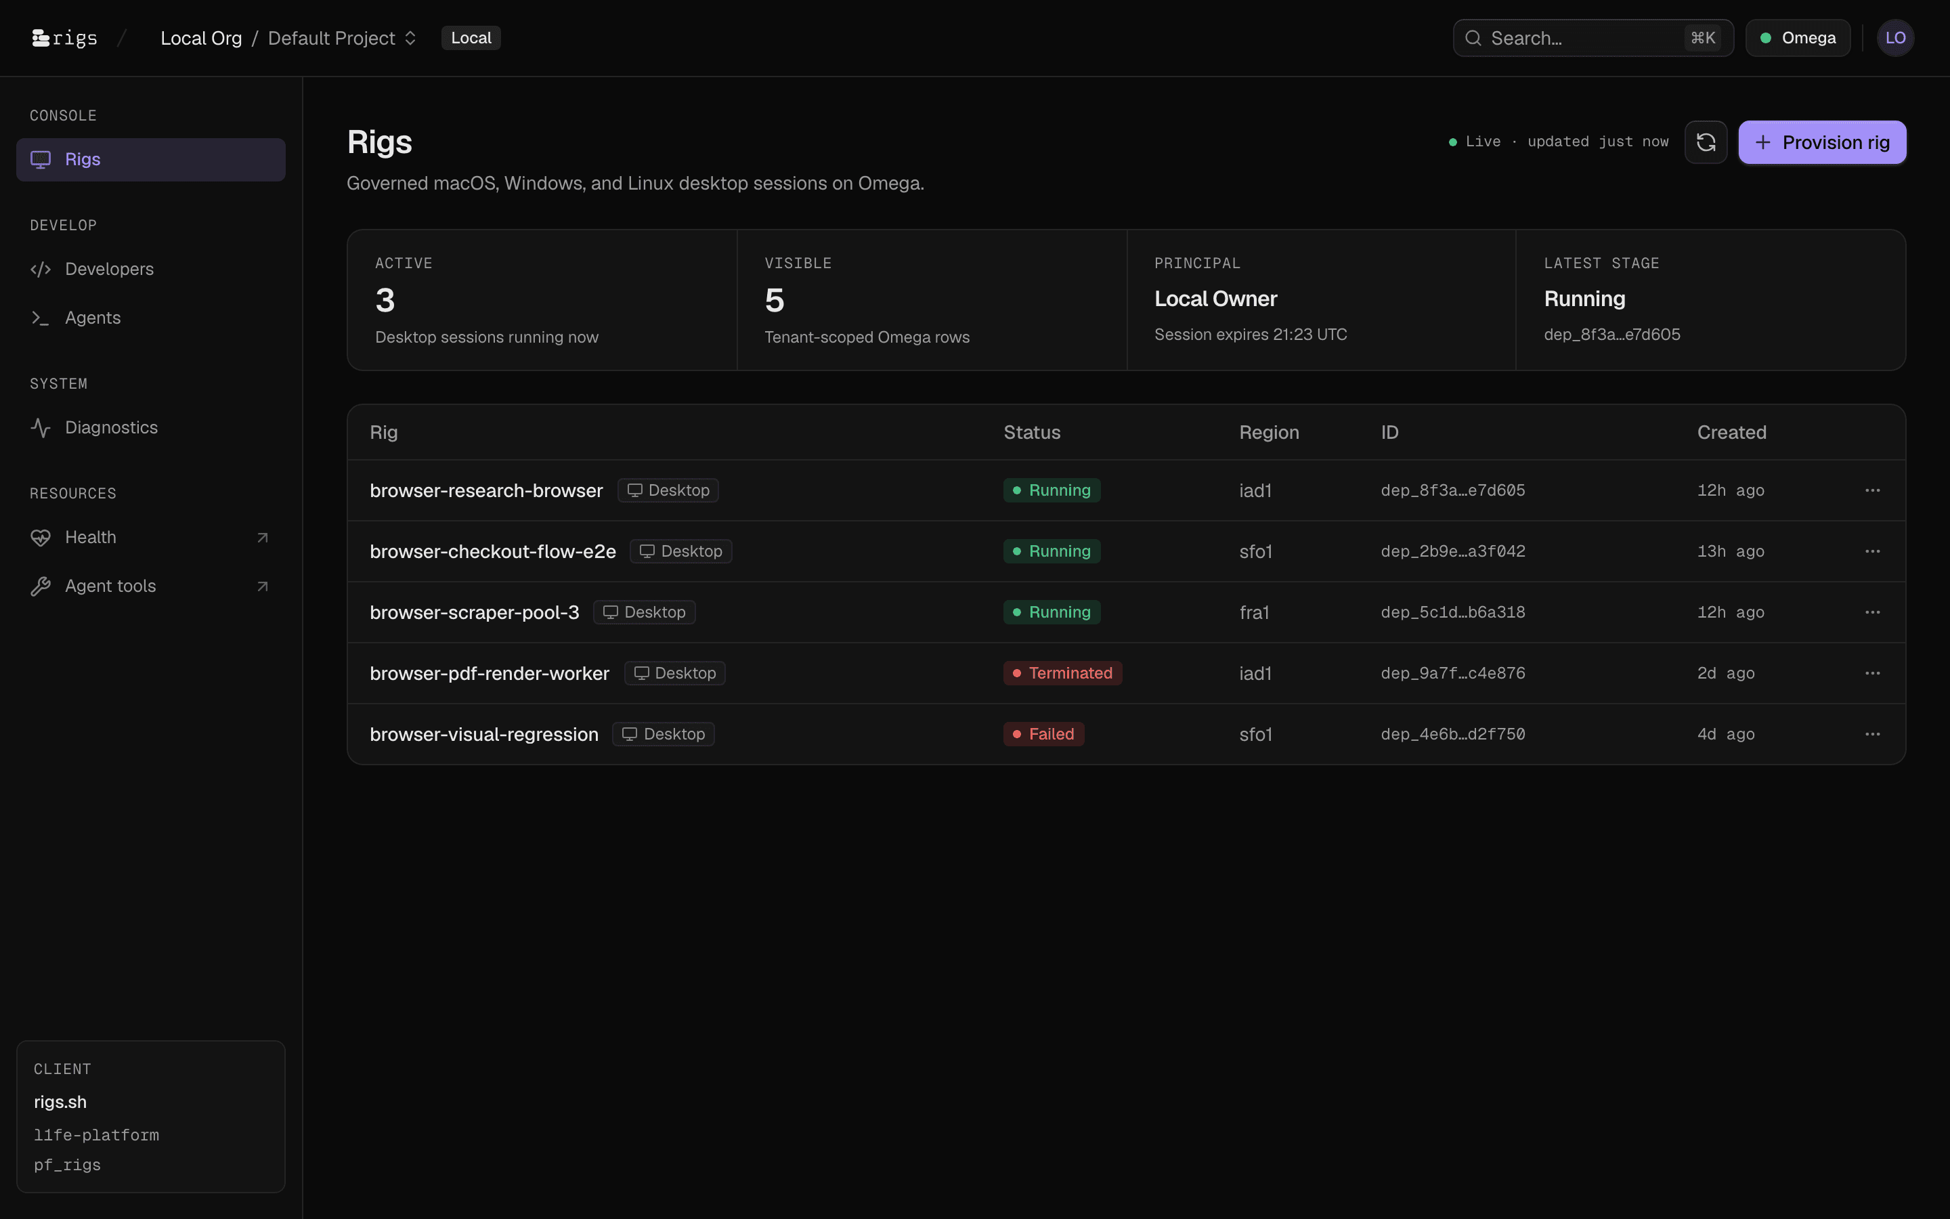Image resolution: width=1950 pixels, height=1219 pixels.
Task: Focus the Search input field
Action: tap(1593, 38)
